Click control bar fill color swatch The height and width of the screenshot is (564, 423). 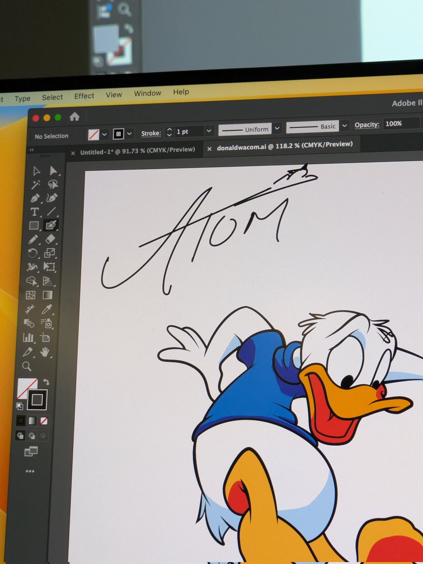pyautogui.click(x=93, y=135)
